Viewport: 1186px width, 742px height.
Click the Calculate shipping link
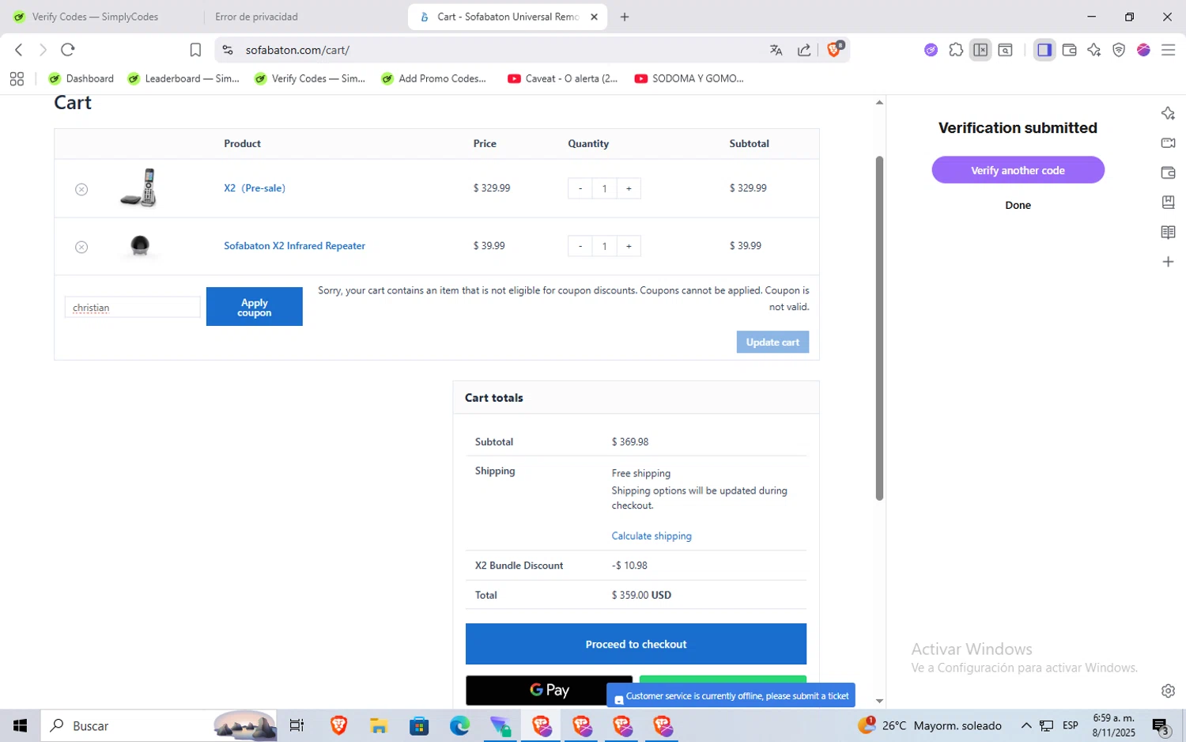coord(652,536)
